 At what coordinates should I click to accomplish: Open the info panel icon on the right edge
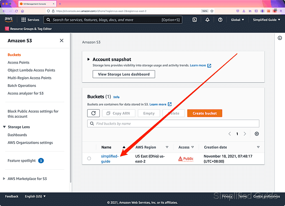280,38
